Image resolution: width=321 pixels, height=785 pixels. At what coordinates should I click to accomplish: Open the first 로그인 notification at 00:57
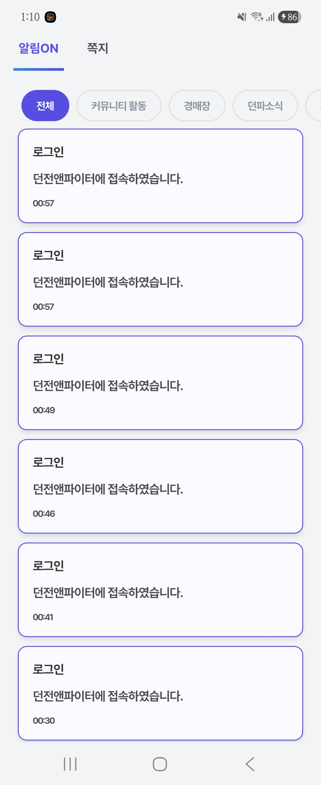tap(160, 176)
